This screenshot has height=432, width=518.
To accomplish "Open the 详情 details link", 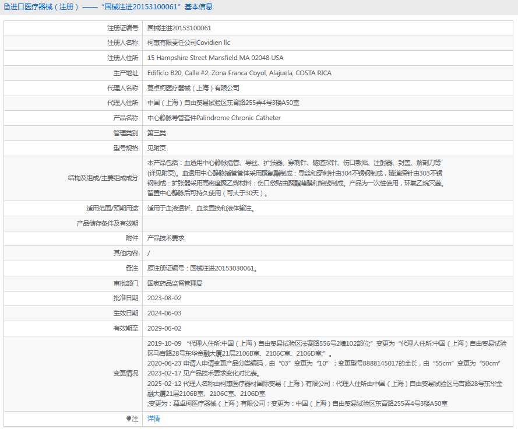I will 154,419.
